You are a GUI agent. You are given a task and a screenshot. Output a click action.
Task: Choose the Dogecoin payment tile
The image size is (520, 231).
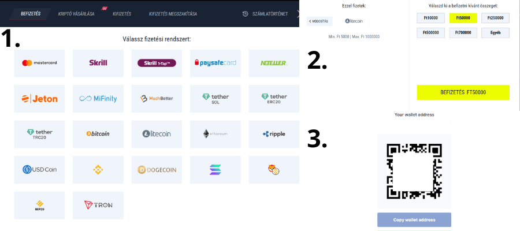coord(157,170)
